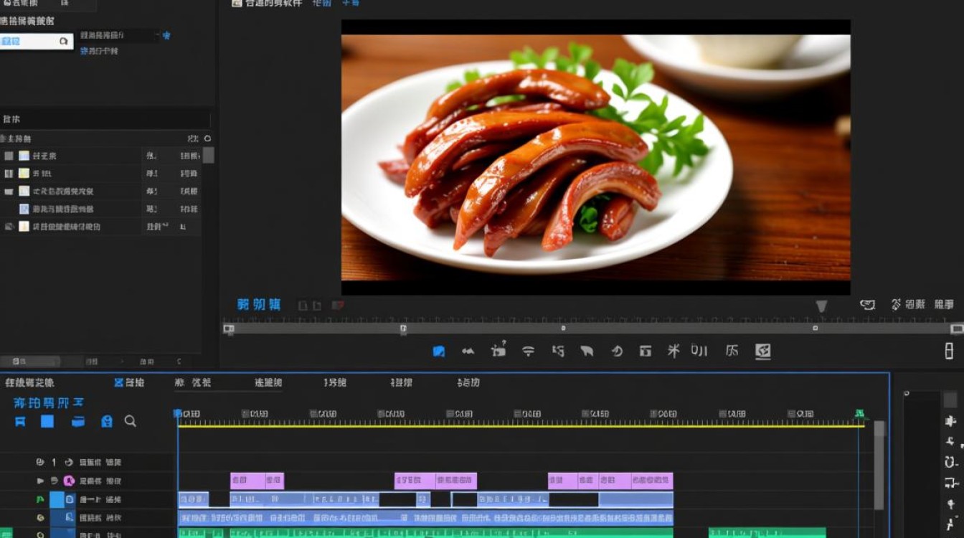Click the blue playhead at the timeline ruler start

177,414
